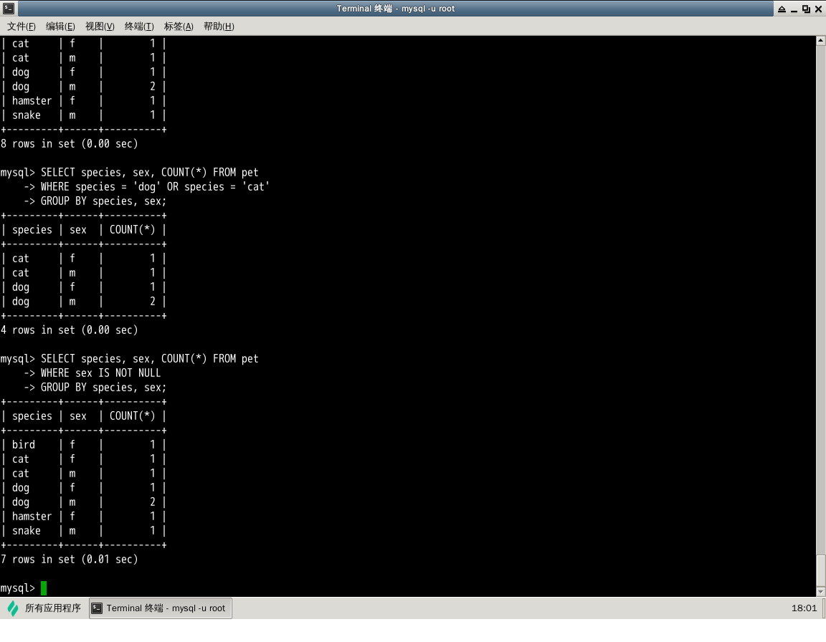
Task: Select the Terminal 终端 taskbar button
Action: tap(160, 608)
